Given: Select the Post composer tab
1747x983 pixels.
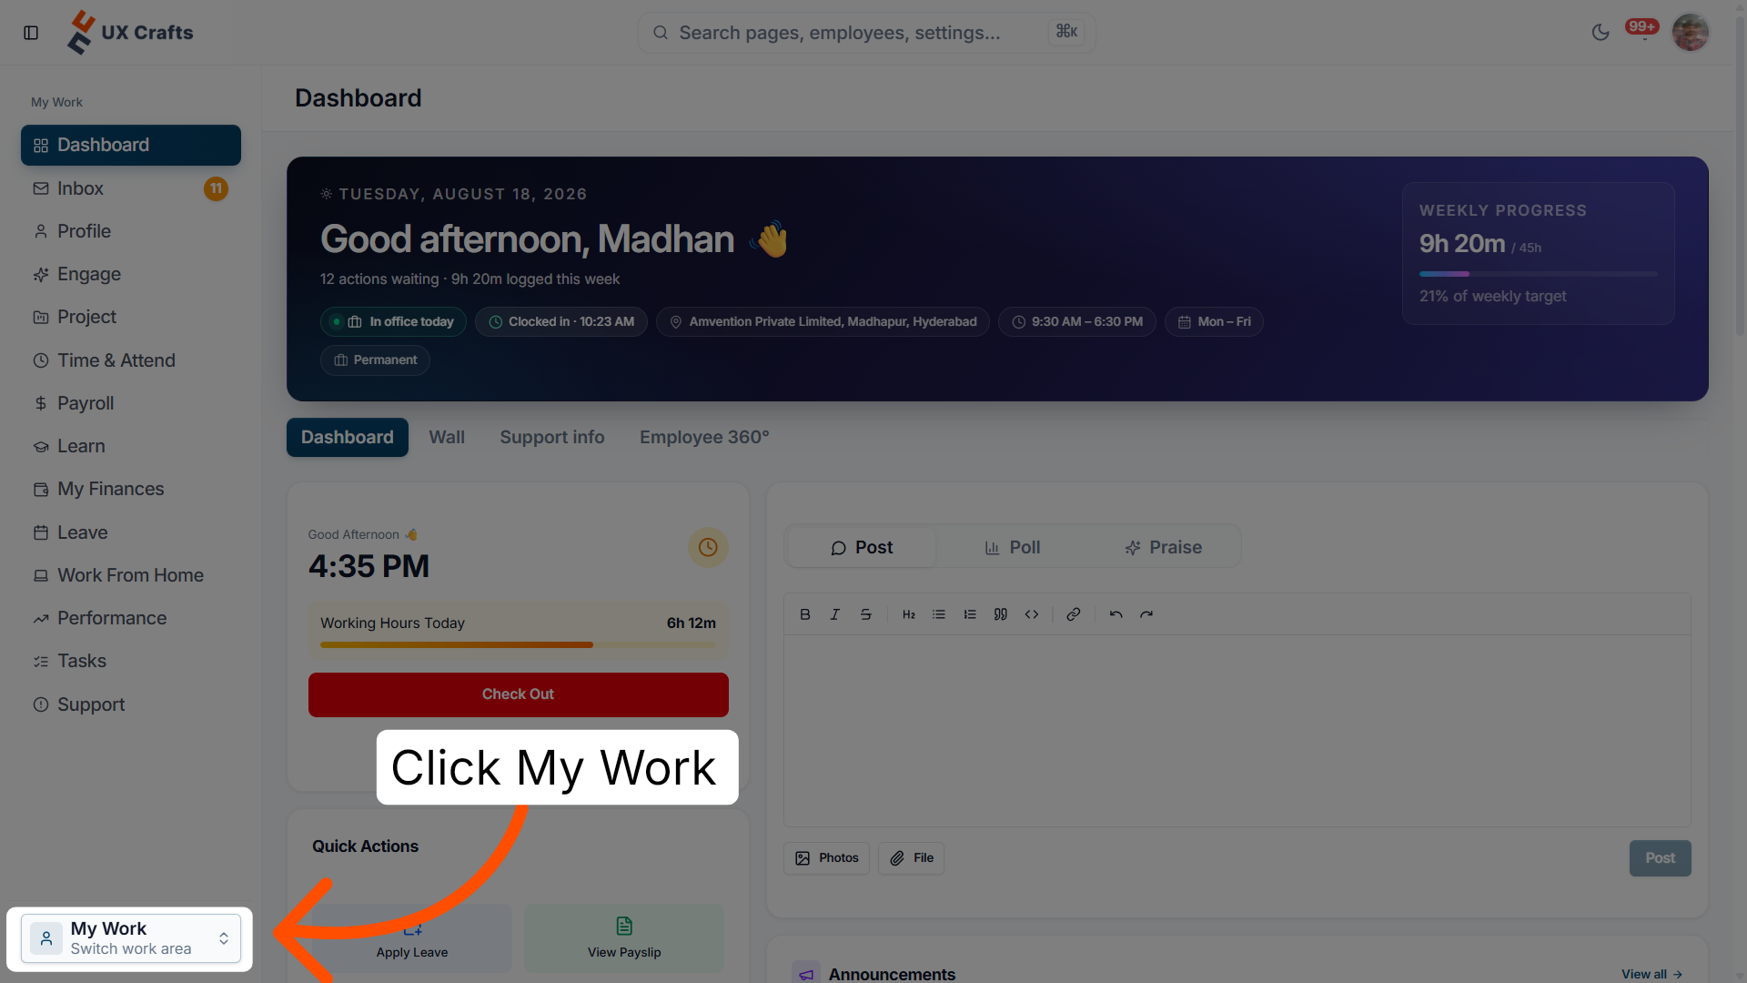Looking at the screenshot, I should click(862, 547).
